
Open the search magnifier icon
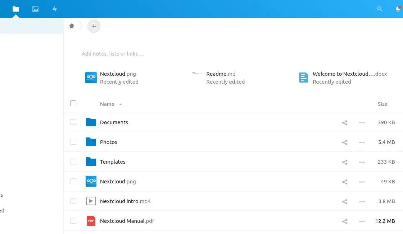pyautogui.click(x=380, y=9)
